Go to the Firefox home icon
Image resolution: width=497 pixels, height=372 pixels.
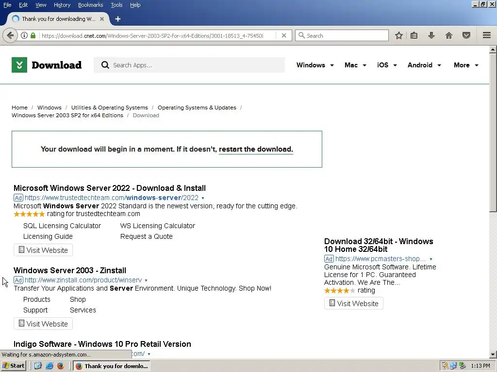tap(449, 35)
